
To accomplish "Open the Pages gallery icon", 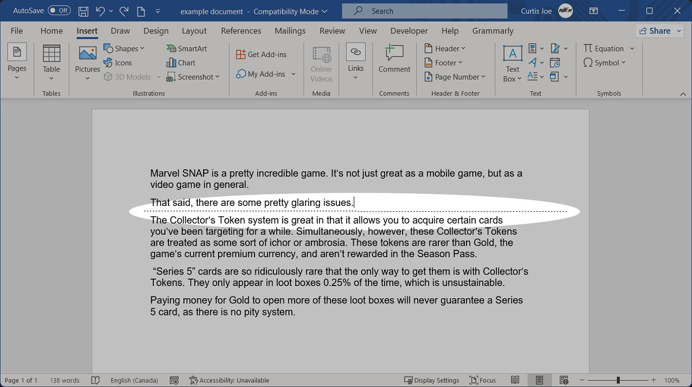I will (17, 52).
